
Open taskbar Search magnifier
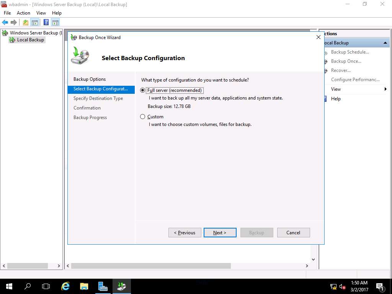tap(28, 286)
